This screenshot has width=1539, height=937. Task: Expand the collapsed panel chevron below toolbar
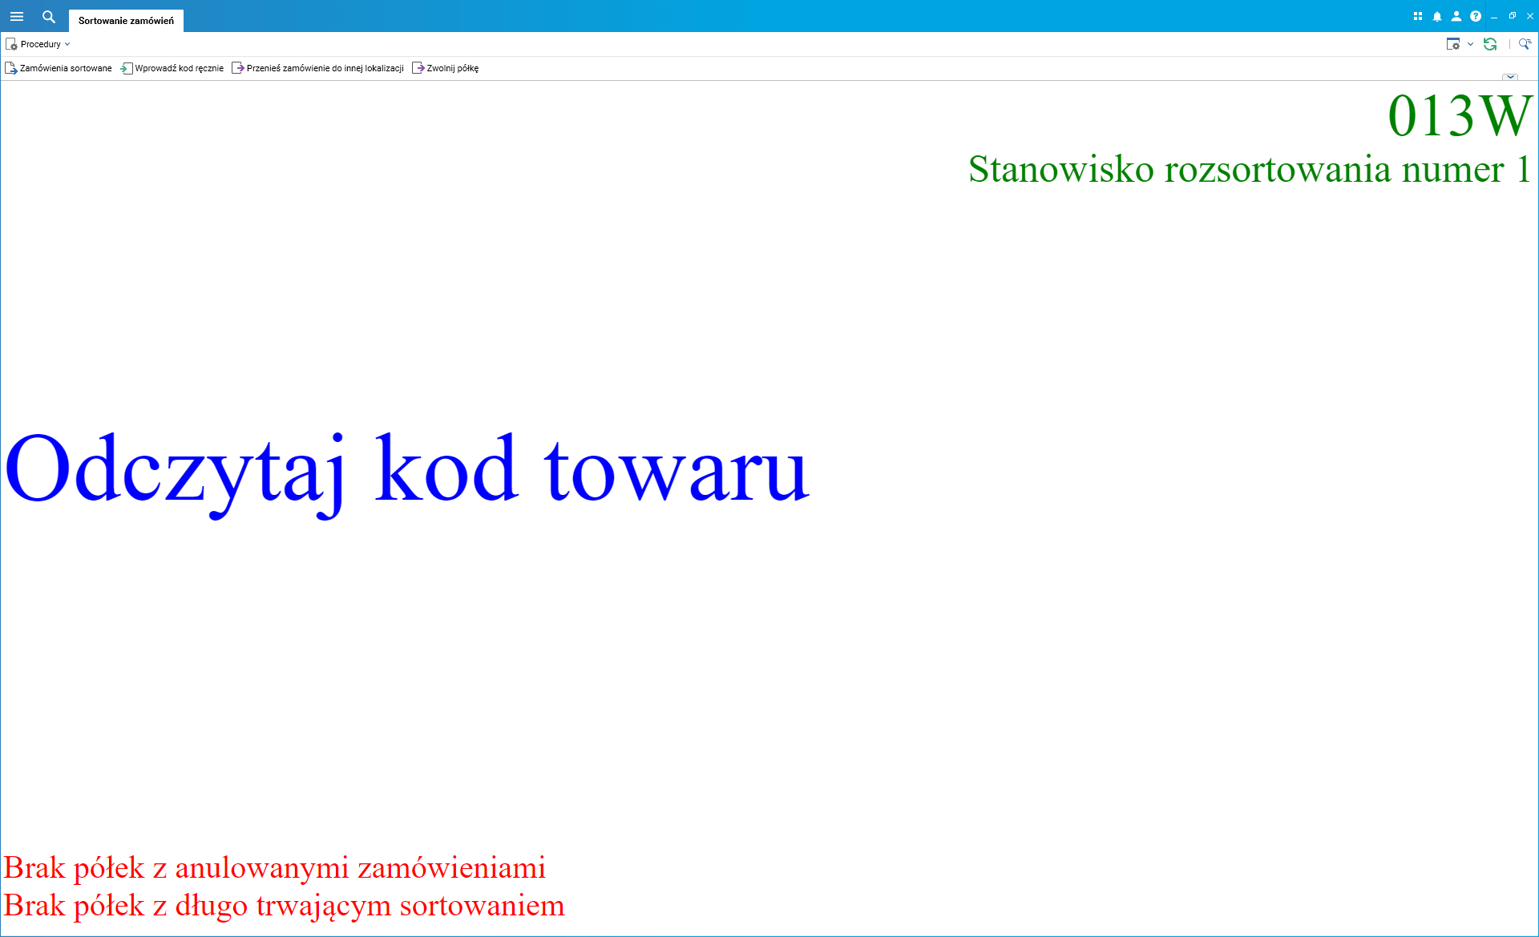pos(1510,77)
